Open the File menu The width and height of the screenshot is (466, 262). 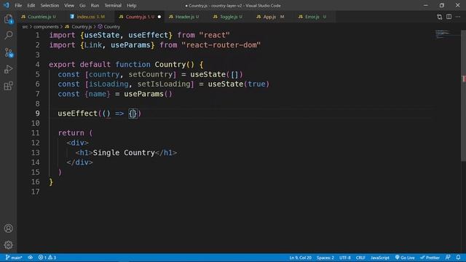coord(18,5)
